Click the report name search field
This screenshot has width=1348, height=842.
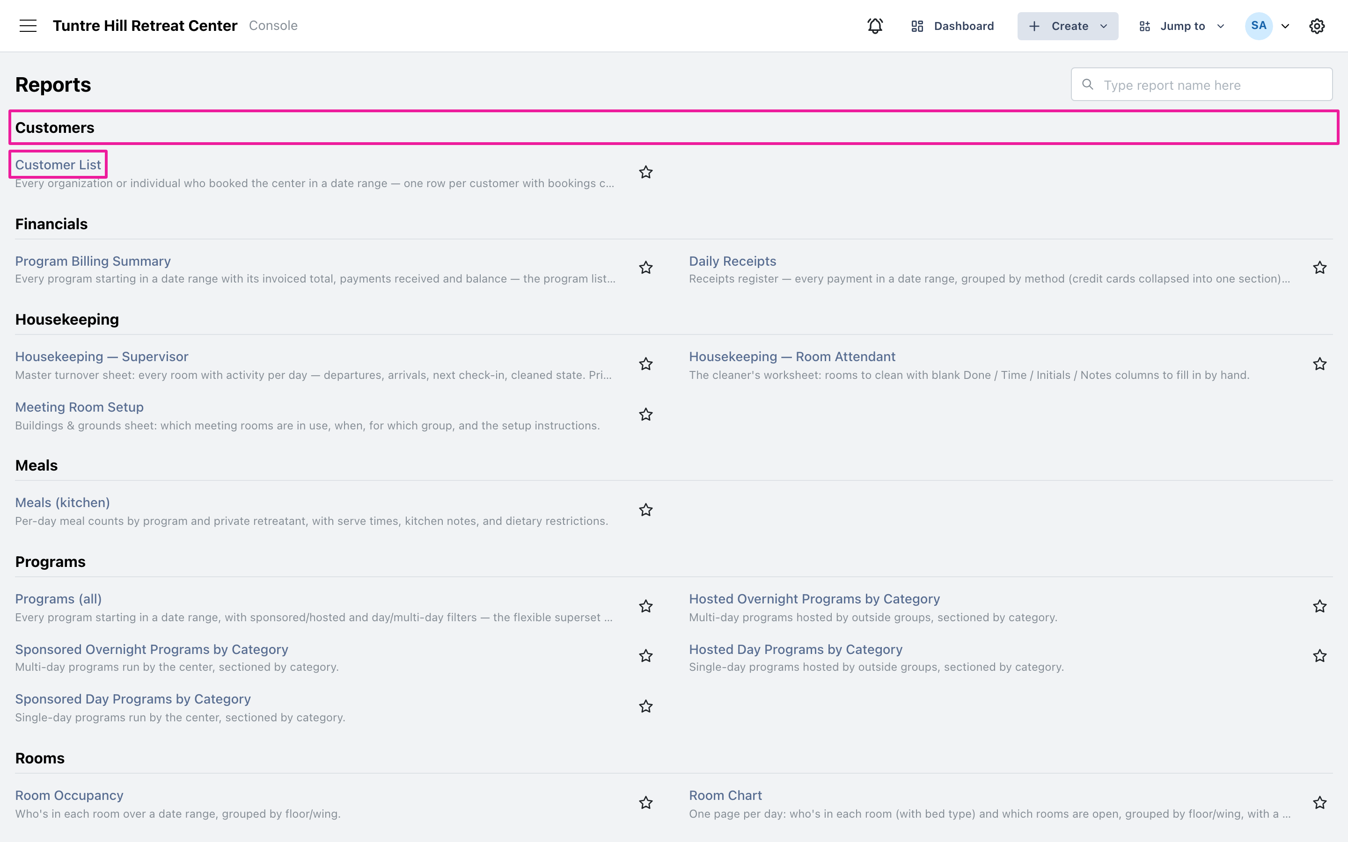click(1201, 85)
